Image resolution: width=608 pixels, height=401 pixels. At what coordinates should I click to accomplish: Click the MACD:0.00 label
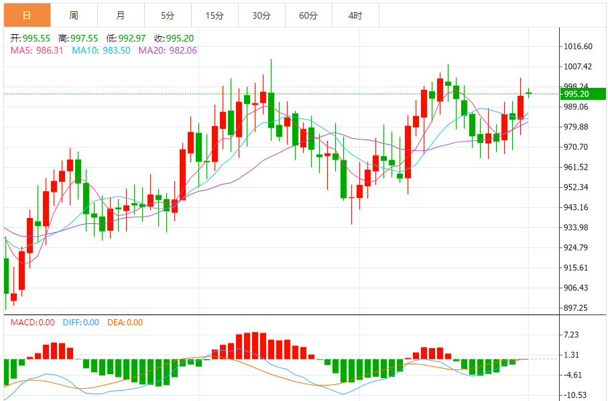point(33,323)
